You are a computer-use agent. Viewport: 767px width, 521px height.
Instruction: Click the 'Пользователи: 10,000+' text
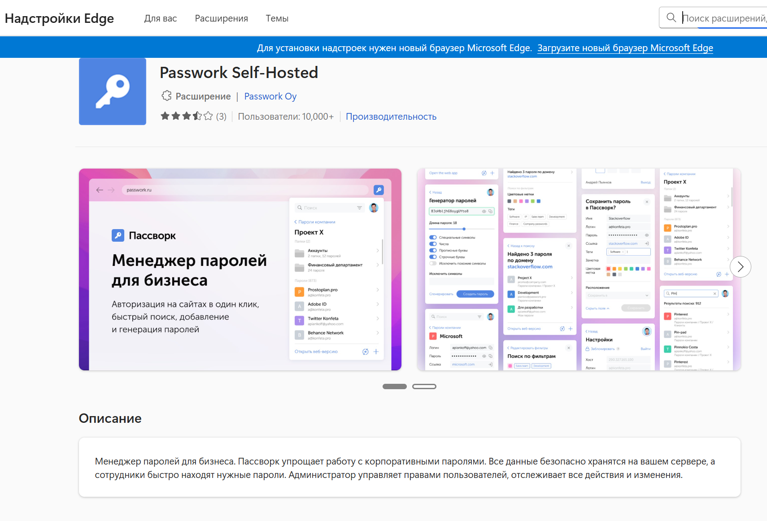[x=286, y=117]
